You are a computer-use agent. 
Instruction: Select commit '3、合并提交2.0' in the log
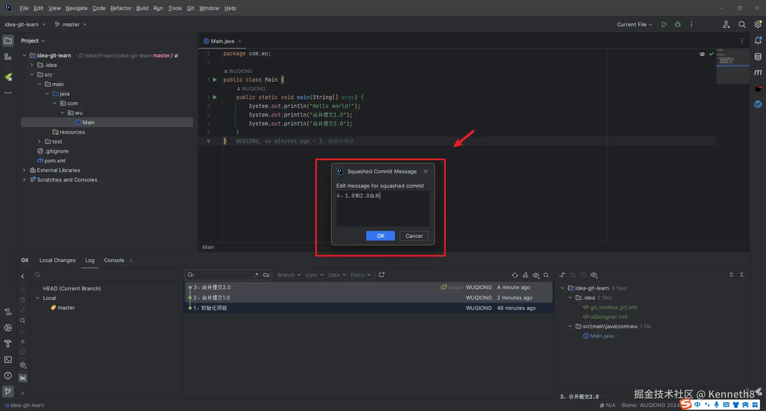coord(369,287)
